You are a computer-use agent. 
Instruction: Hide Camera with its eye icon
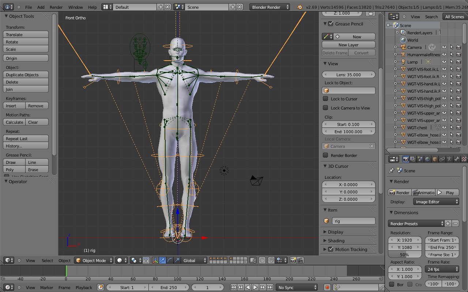(444, 47)
